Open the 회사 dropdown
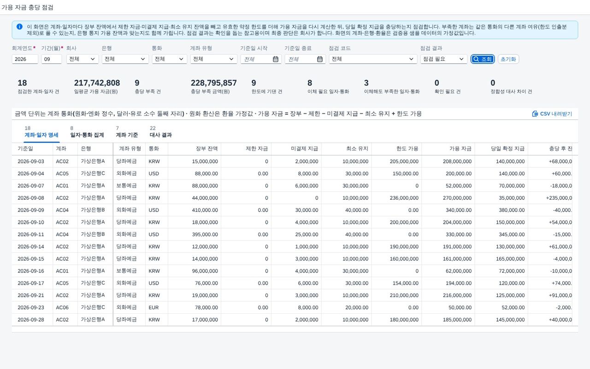This screenshot has width=590, height=369. tap(82, 59)
